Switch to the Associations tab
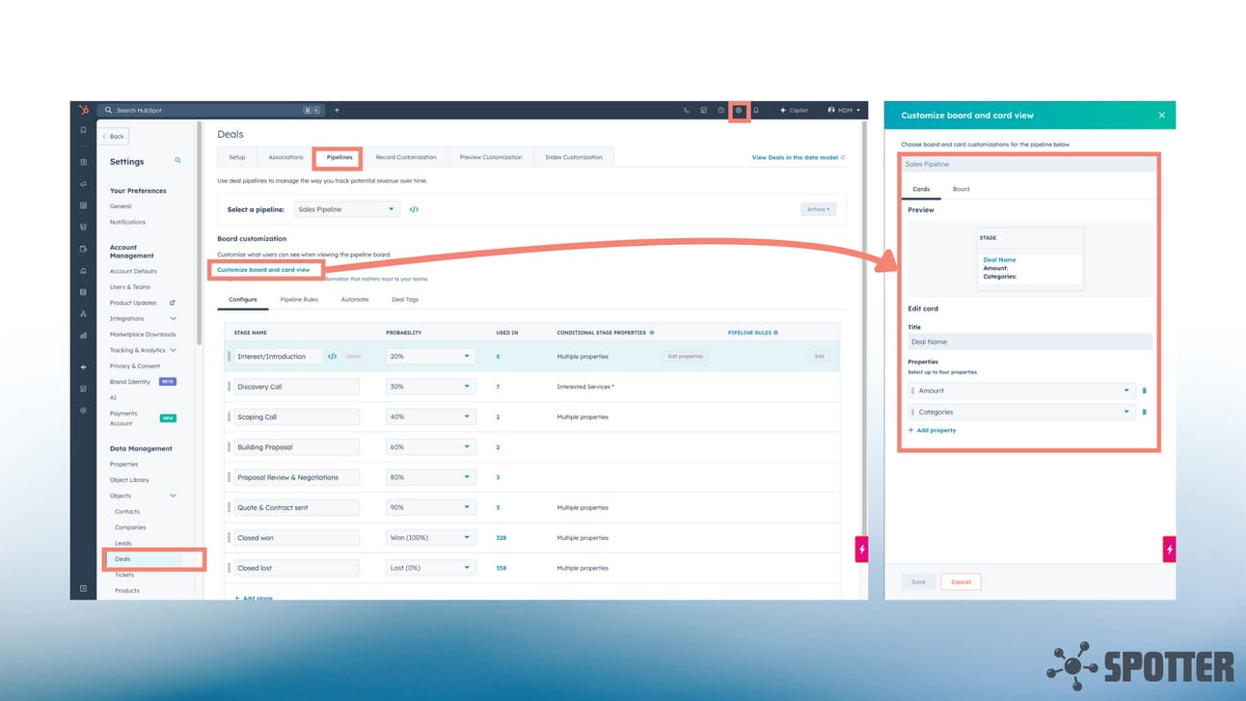 pyautogui.click(x=285, y=157)
